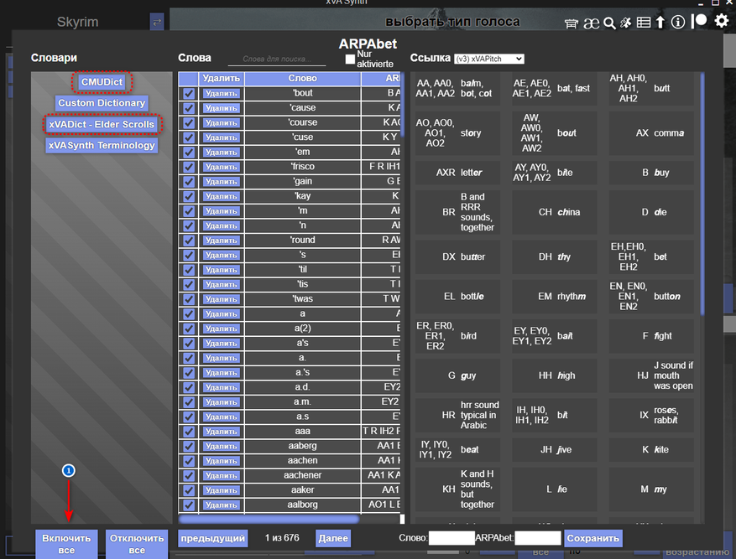Uncheck the checkbox for word aalborg
The height and width of the screenshot is (559, 736).
click(x=189, y=505)
